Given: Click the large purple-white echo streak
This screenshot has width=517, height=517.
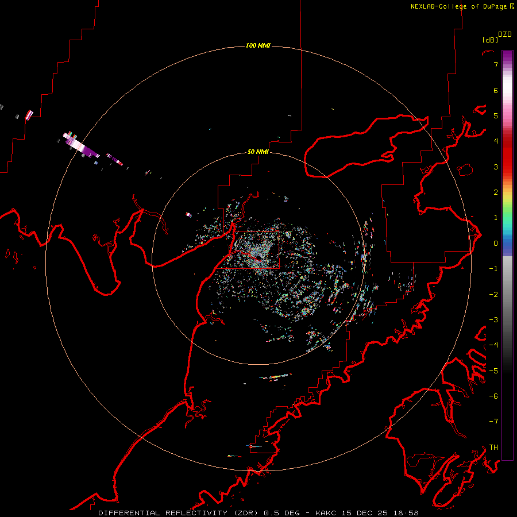Looking at the screenshot, I should coord(81,145).
